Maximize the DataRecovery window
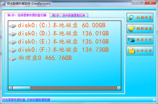The width and height of the screenshot is (158, 104). 142,3
